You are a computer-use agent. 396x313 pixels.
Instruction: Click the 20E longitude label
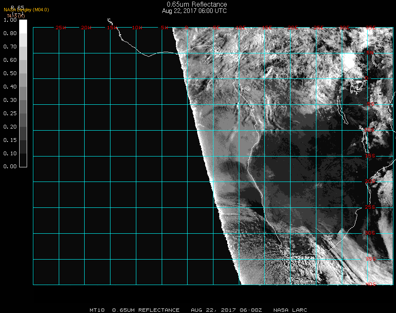point(293,28)
